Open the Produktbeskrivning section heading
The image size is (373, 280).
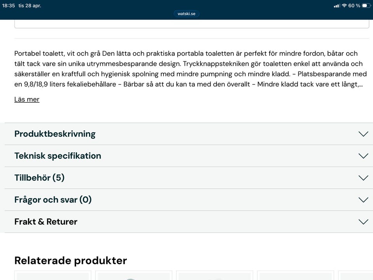pos(55,134)
